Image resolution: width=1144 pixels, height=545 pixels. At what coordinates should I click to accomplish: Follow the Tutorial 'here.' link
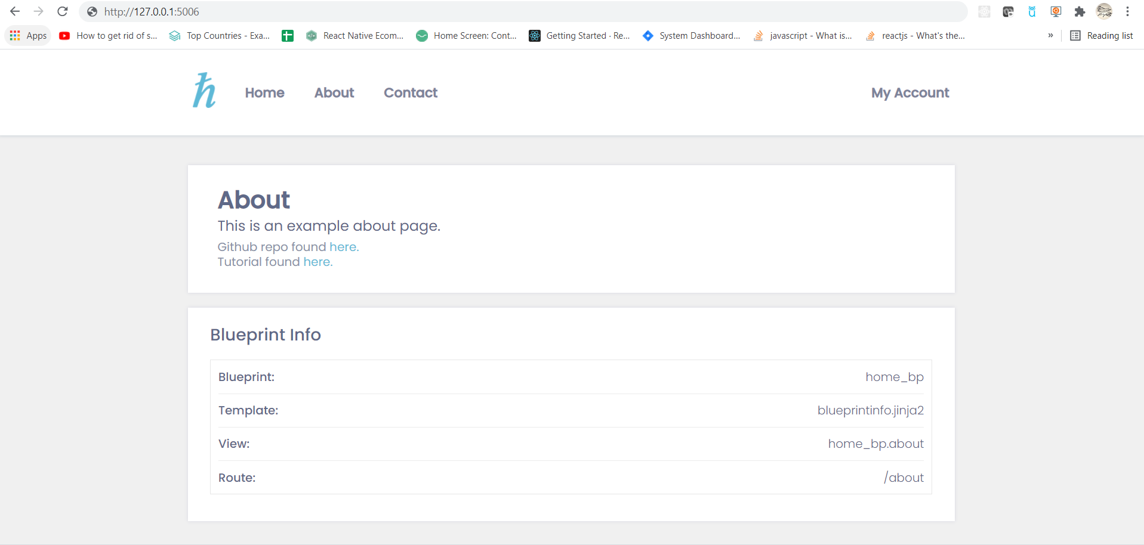[x=318, y=262]
